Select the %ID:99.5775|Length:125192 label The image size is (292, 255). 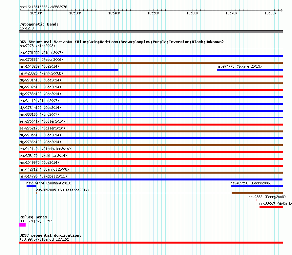44,239
